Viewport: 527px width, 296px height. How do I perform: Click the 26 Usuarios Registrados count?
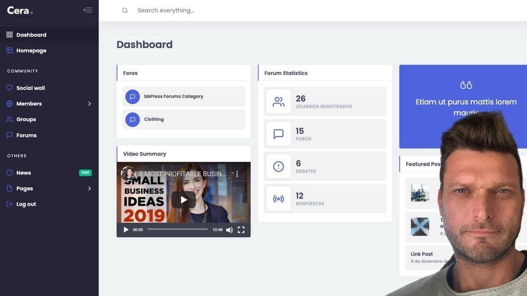(x=301, y=99)
